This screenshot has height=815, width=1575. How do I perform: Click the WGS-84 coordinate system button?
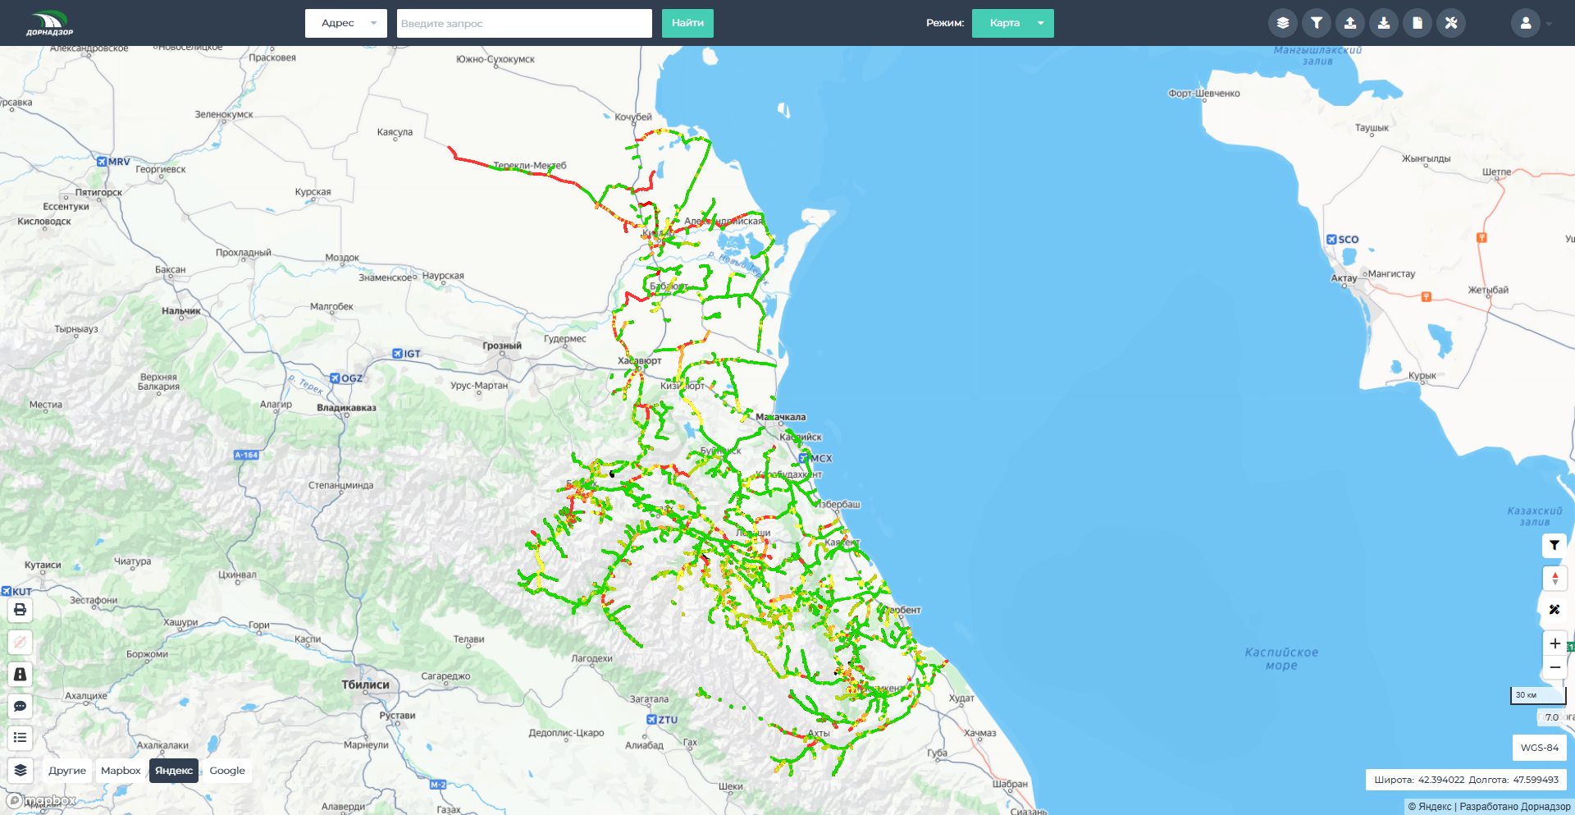pos(1540,748)
